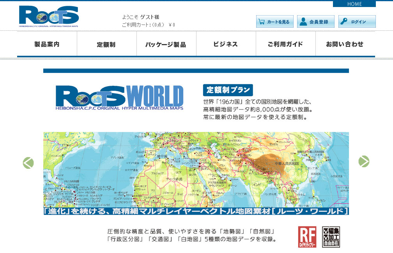Viewport: 393px width, 253px height.
Task: Click text 高精細地図データ約8,000点が使い放題
Action: coord(258,110)
